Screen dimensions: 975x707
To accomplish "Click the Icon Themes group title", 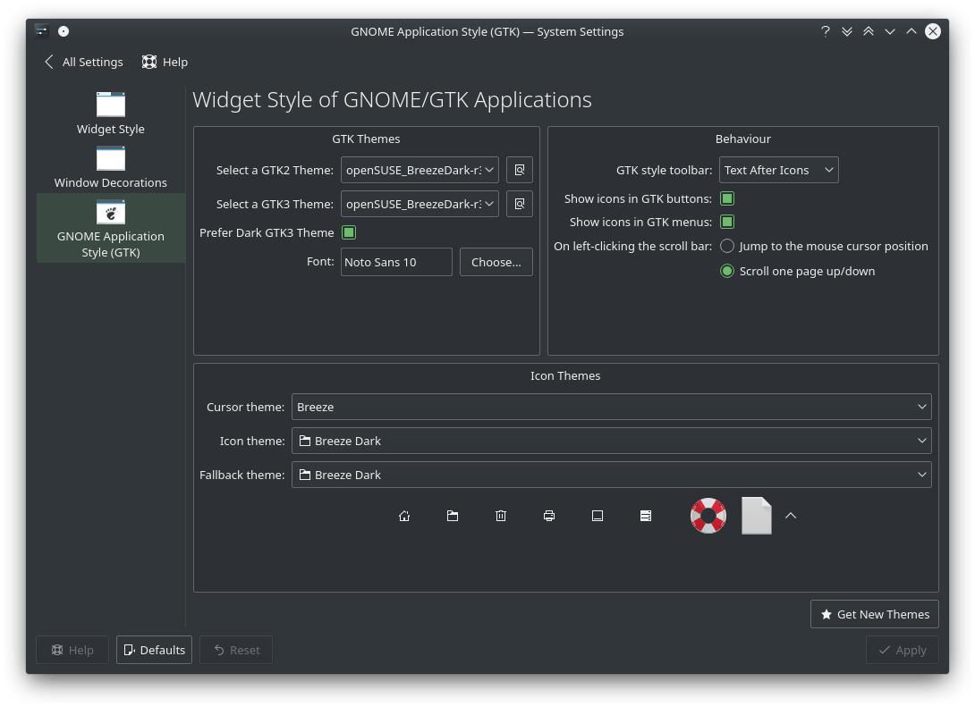I will tap(565, 376).
